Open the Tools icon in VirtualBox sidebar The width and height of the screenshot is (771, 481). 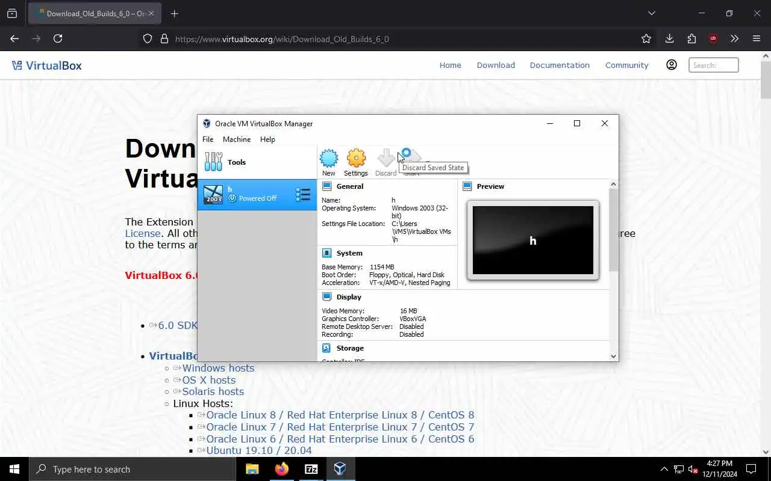(x=214, y=162)
